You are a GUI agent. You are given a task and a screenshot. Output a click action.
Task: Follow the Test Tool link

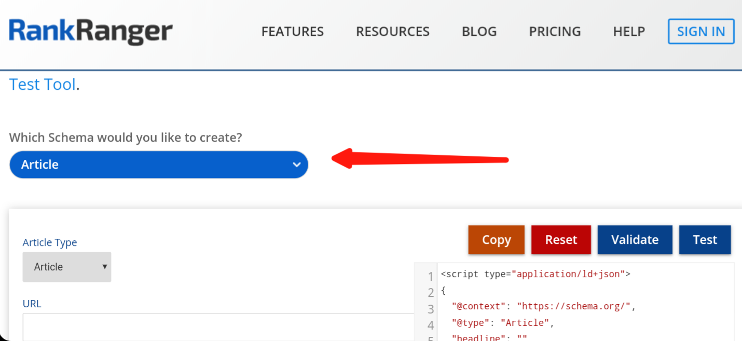pyautogui.click(x=43, y=84)
